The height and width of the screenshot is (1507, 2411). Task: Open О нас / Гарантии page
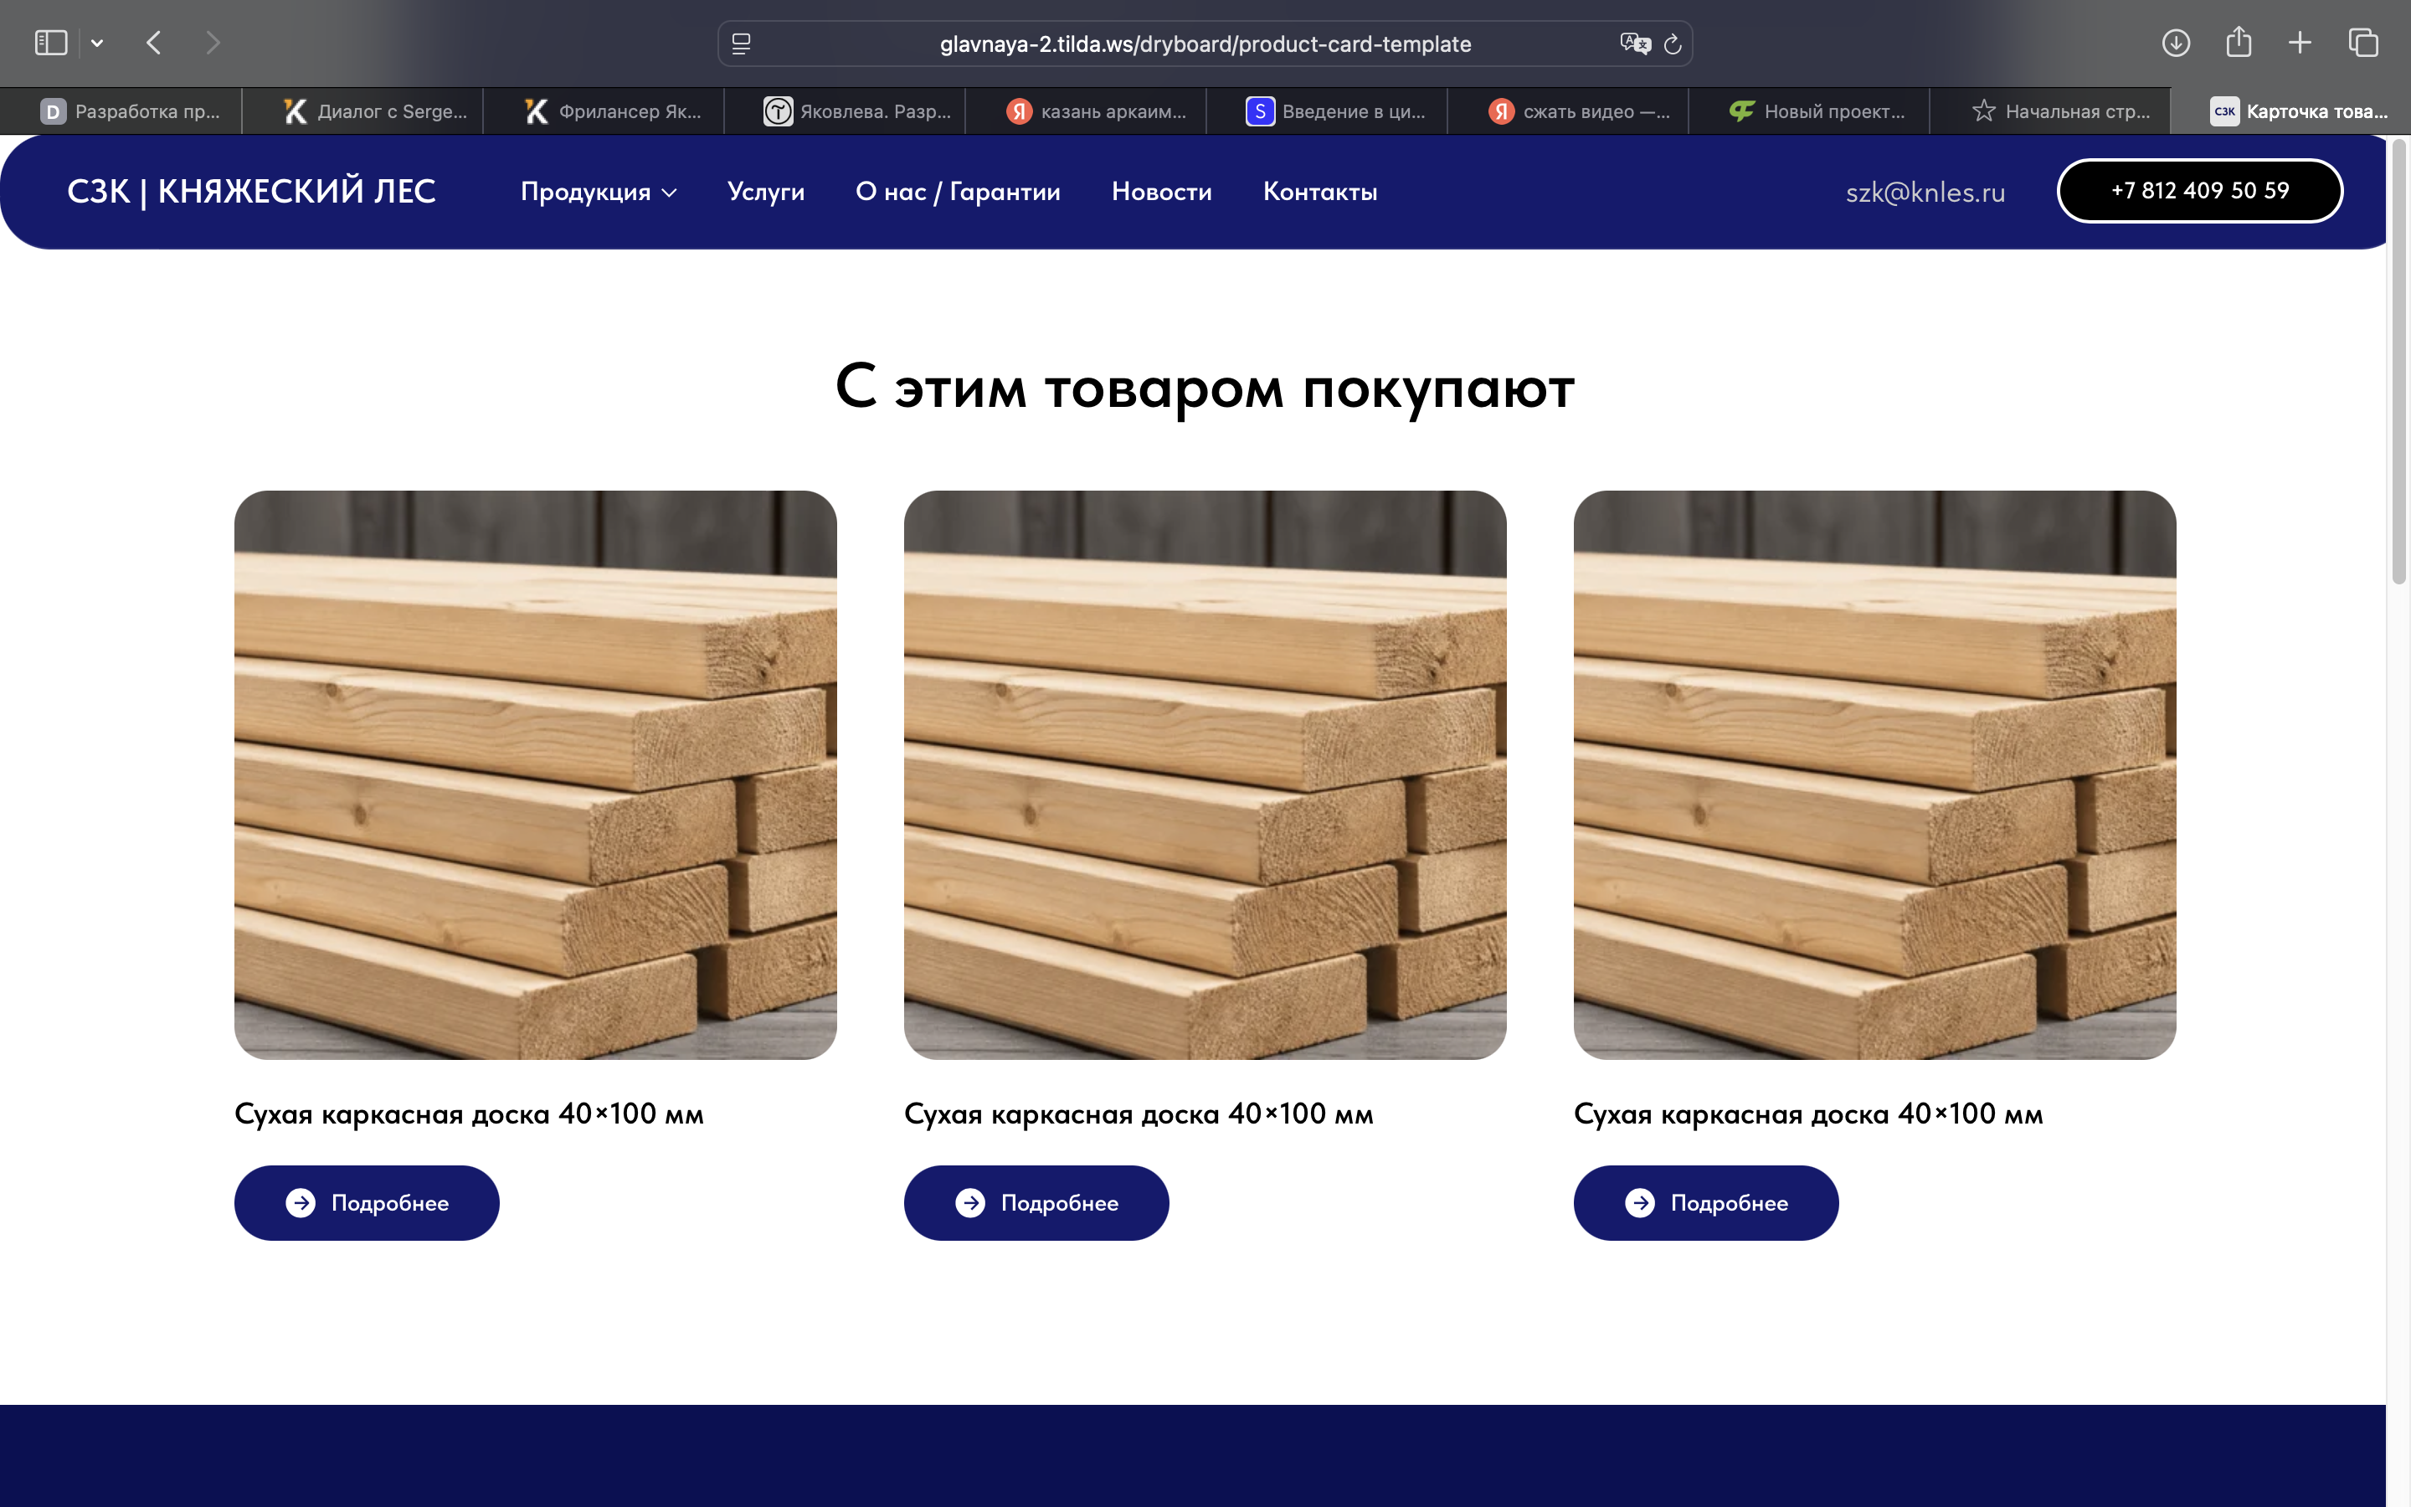[x=958, y=192]
